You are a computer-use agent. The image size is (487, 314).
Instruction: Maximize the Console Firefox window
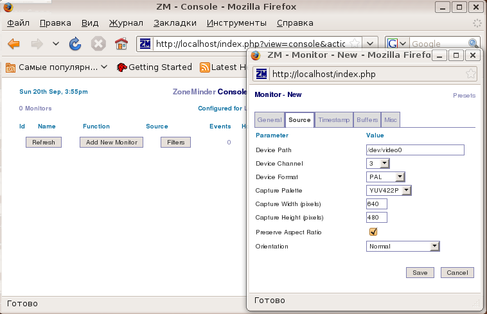click(459, 7)
